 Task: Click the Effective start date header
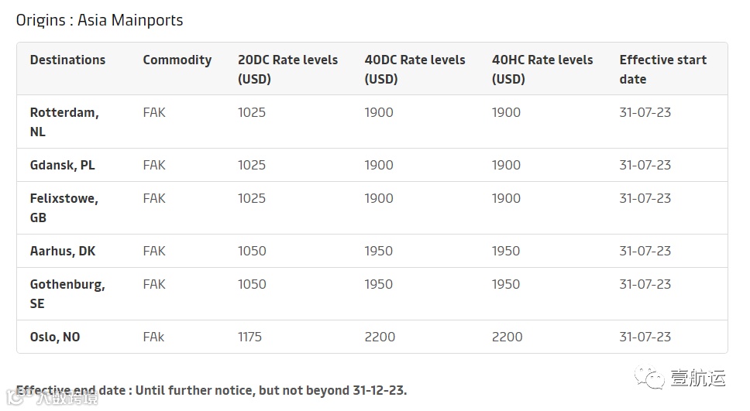[662, 69]
